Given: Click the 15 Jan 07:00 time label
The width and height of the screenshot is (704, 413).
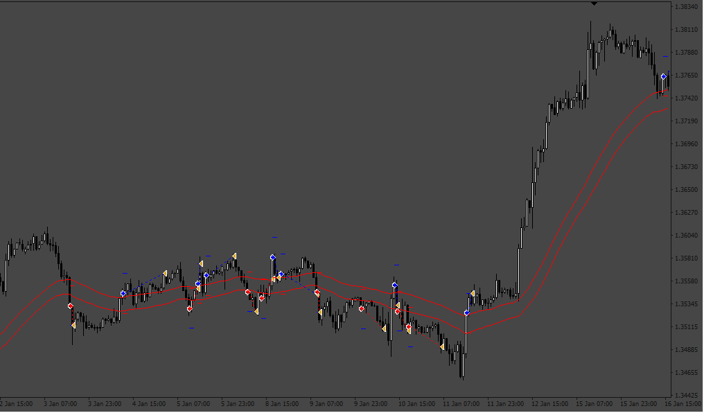Looking at the screenshot, I should pos(595,404).
